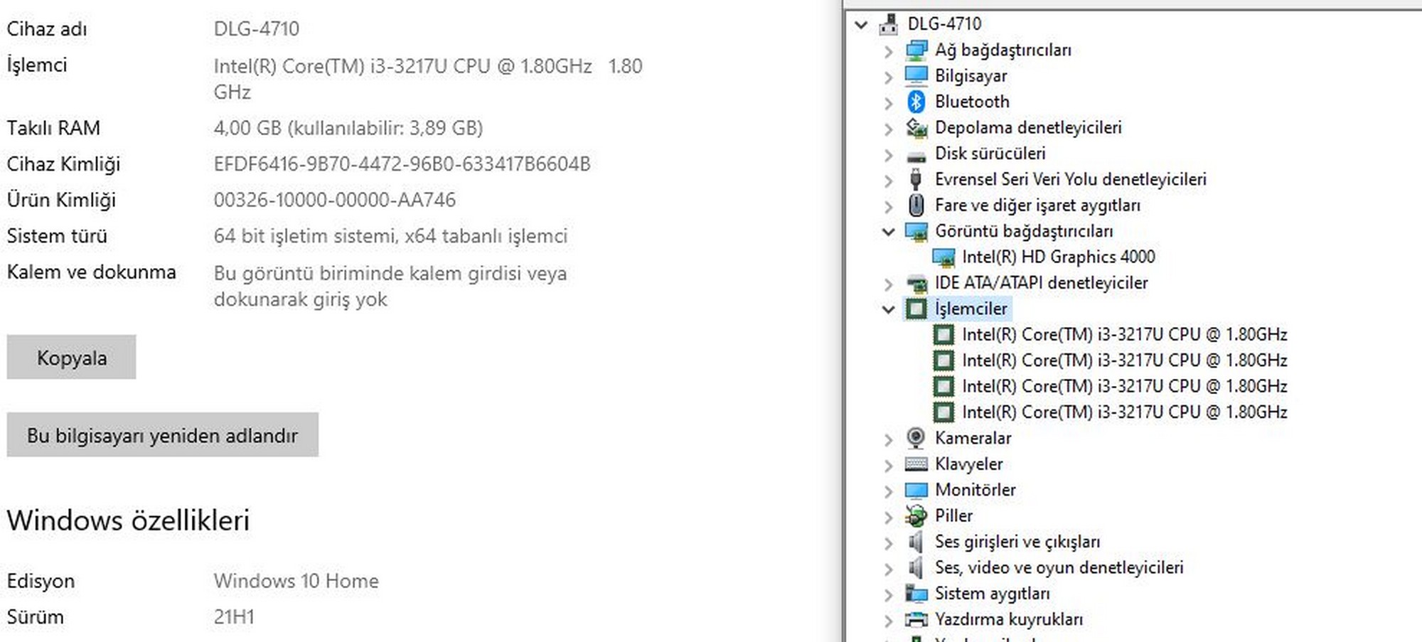The width and height of the screenshot is (1422, 642).
Task: Select Intel(R) HD Graphics 4000 device
Action: (1058, 257)
